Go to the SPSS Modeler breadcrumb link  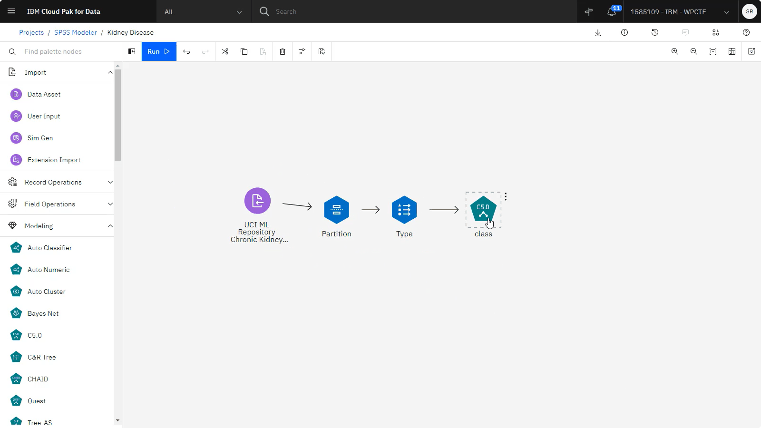tap(75, 32)
